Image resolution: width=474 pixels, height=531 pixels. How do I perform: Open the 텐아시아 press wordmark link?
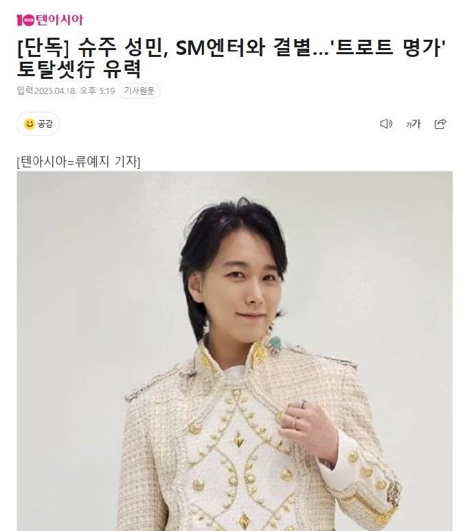50,21
